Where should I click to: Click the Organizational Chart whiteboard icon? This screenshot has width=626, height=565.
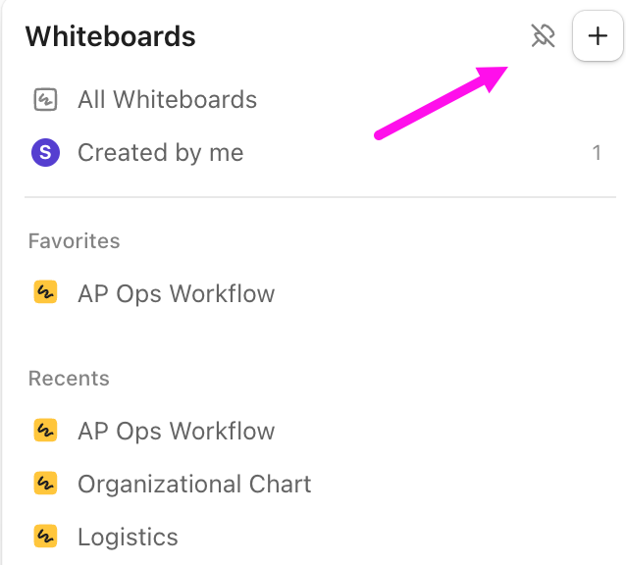coord(45,485)
